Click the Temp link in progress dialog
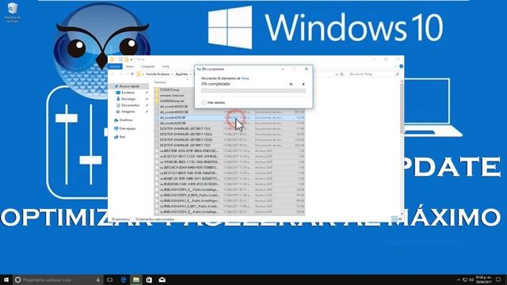 [245, 78]
